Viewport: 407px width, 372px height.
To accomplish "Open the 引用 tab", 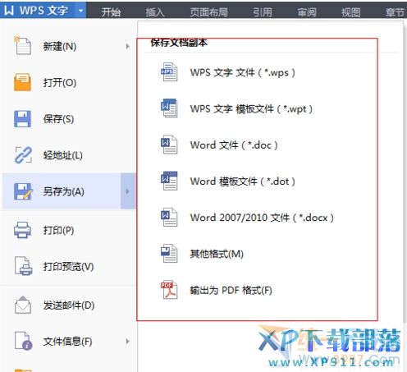I will click(263, 11).
